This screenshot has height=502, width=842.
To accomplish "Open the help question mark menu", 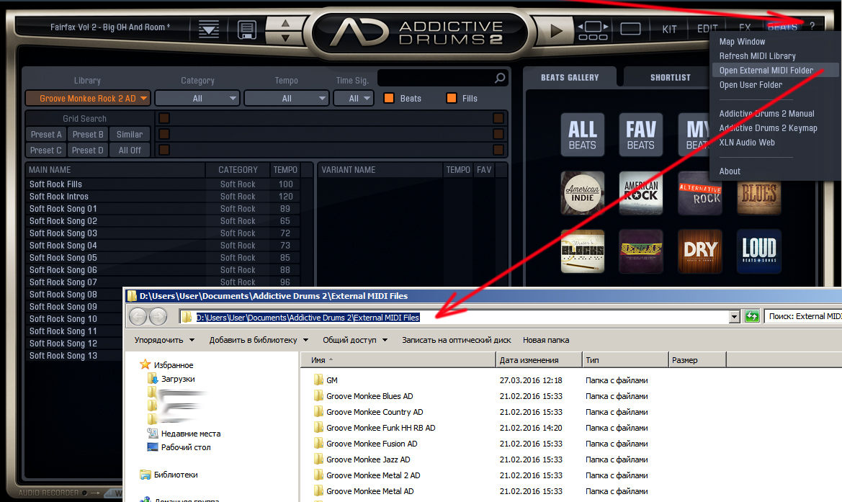I will click(x=812, y=27).
